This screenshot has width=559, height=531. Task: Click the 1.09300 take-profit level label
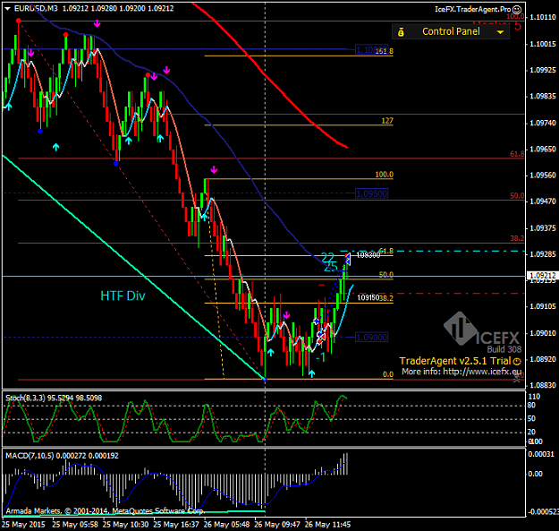click(368, 255)
